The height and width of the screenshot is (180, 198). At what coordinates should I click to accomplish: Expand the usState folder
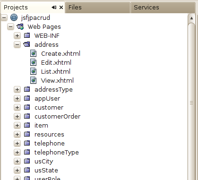point(17,170)
